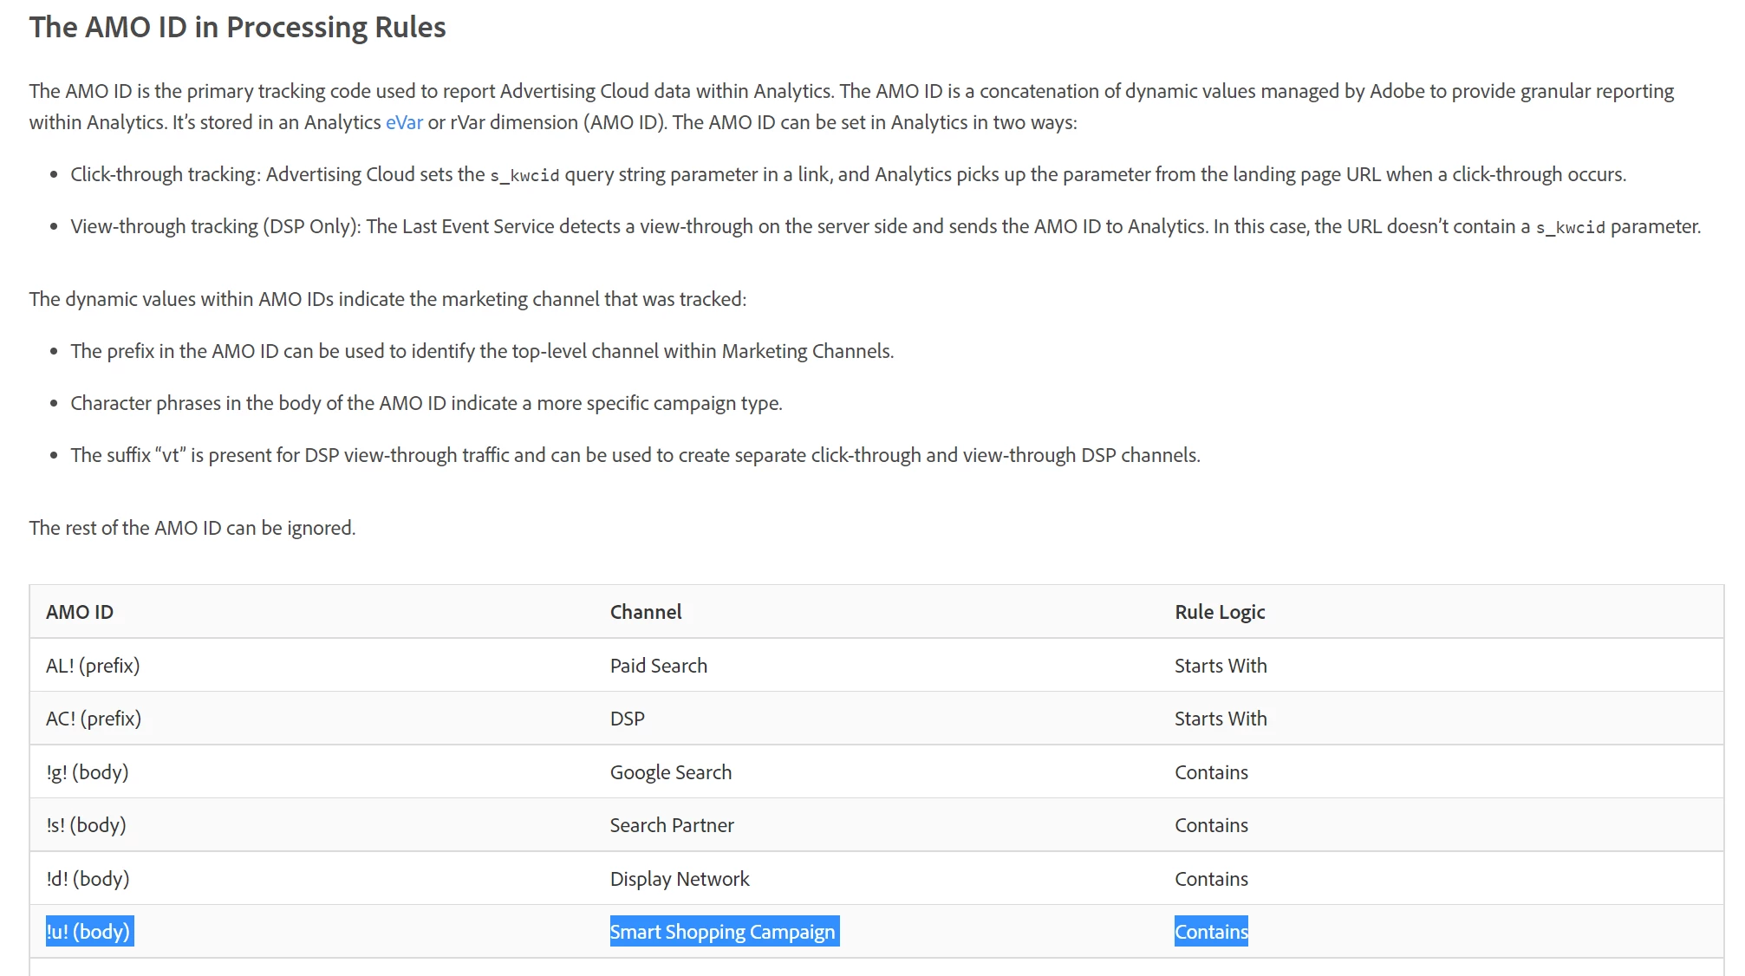Click the 'AC! (prefix)' table cell
Image resolution: width=1745 pixels, height=976 pixels.
(x=94, y=719)
